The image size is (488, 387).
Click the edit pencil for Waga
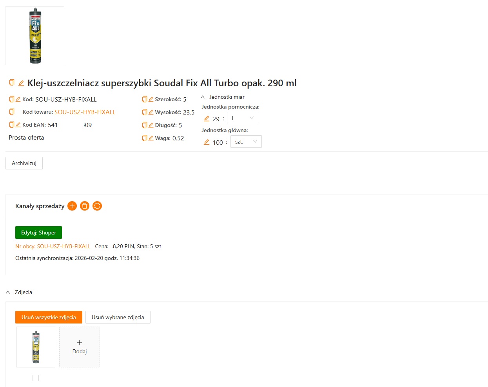(x=151, y=138)
